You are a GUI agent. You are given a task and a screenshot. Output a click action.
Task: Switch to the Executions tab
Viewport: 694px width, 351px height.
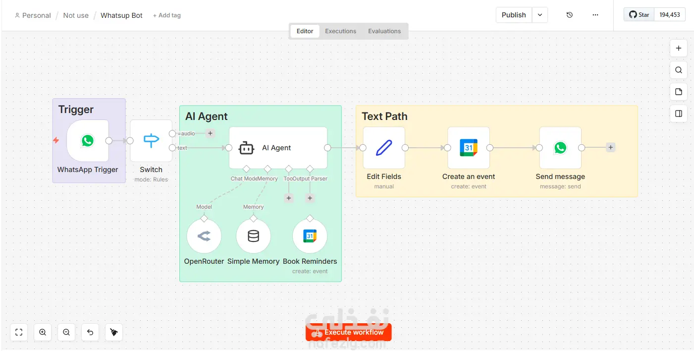pyautogui.click(x=341, y=31)
